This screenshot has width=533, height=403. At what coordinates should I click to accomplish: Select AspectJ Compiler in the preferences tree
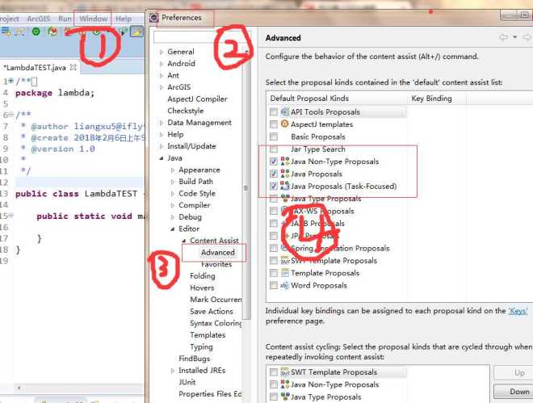click(197, 99)
